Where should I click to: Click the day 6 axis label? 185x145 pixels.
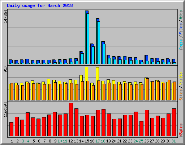click(39, 141)
